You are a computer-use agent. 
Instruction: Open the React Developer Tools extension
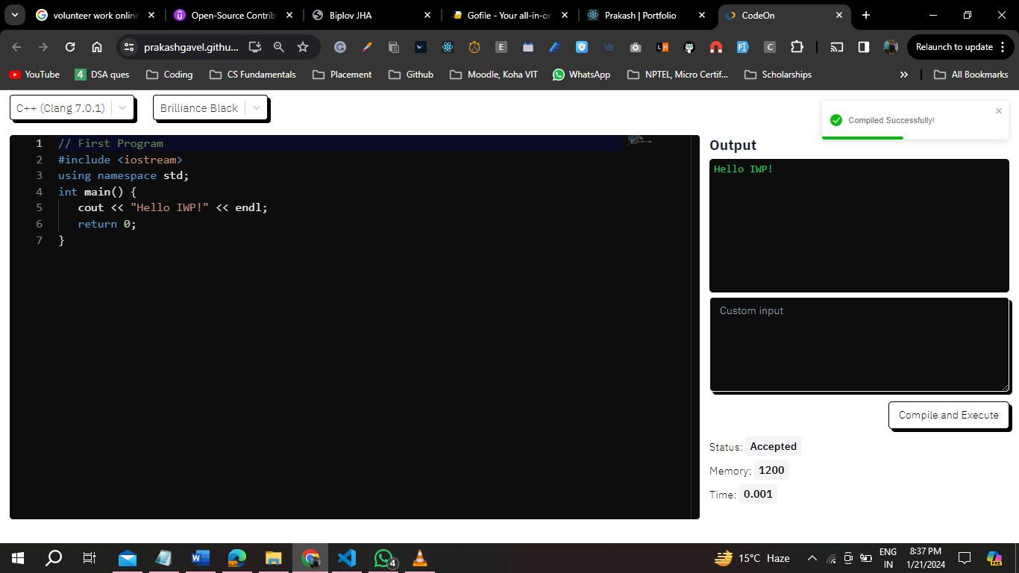448,47
